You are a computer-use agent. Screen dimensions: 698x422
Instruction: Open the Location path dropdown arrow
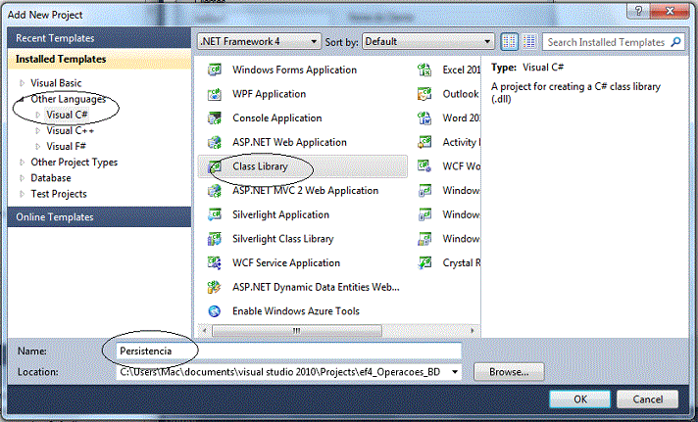tap(455, 372)
